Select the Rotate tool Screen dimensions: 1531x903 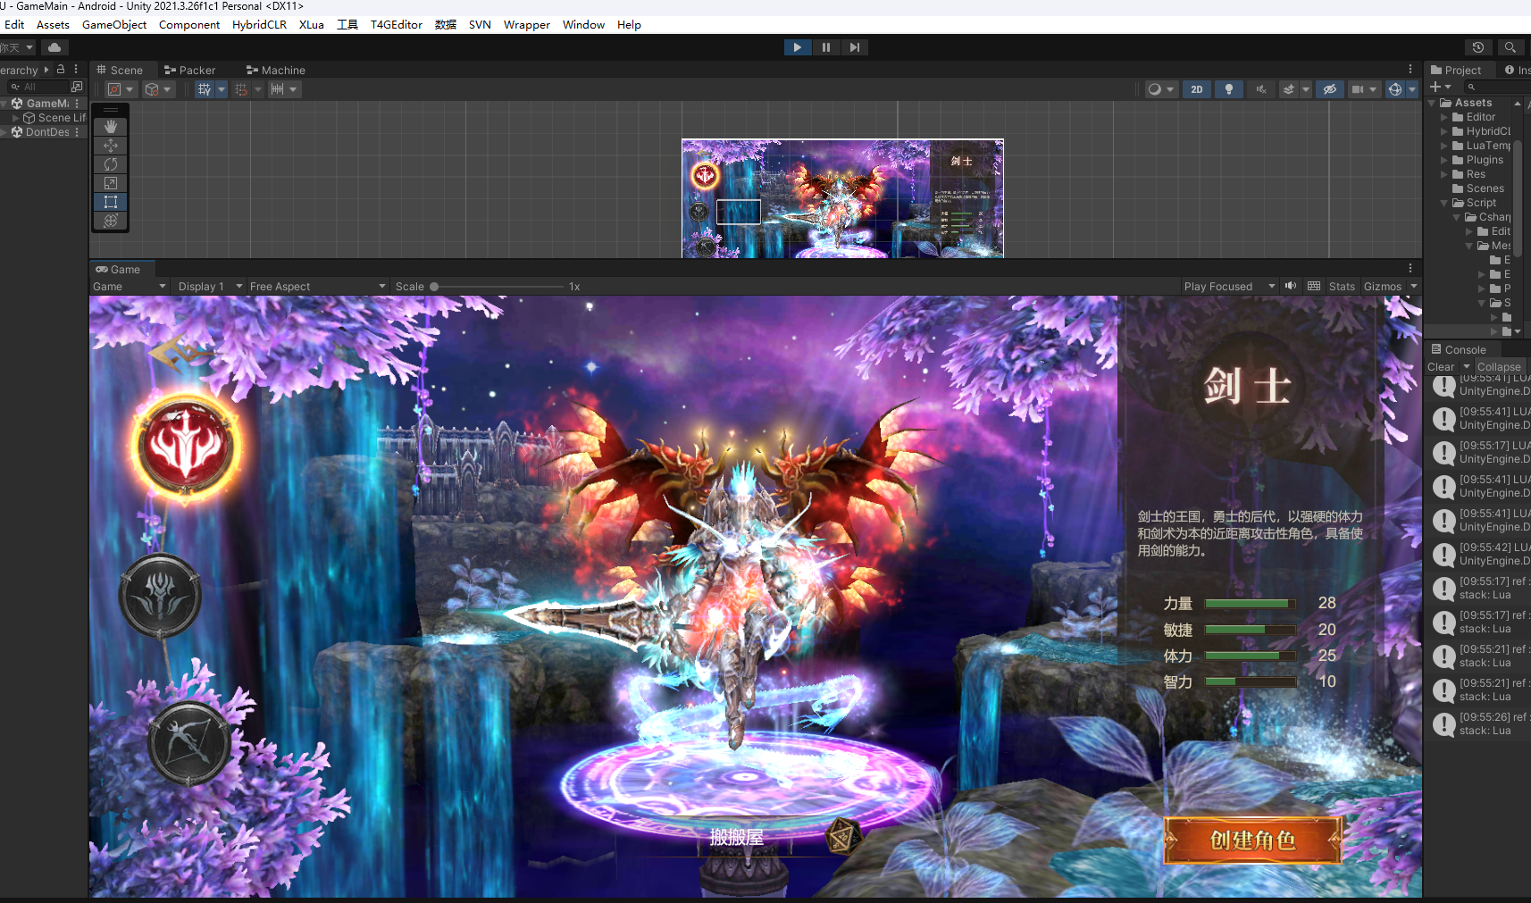(111, 164)
